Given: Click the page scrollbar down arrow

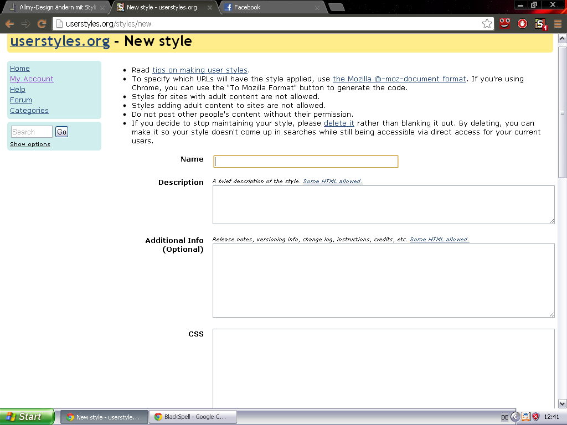Looking at the screenshot, I should coord(563,403).
